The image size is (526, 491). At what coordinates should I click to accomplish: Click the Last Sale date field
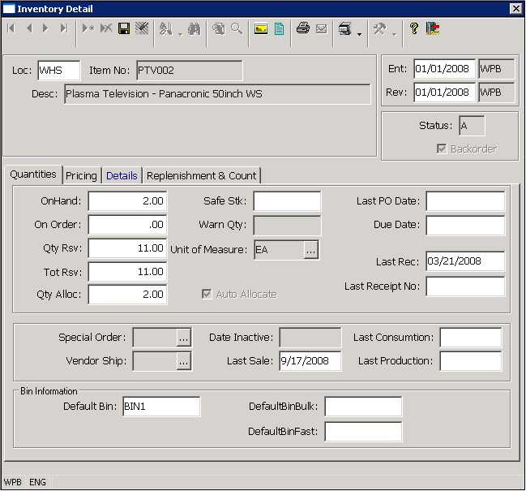(x=310, y=361)
